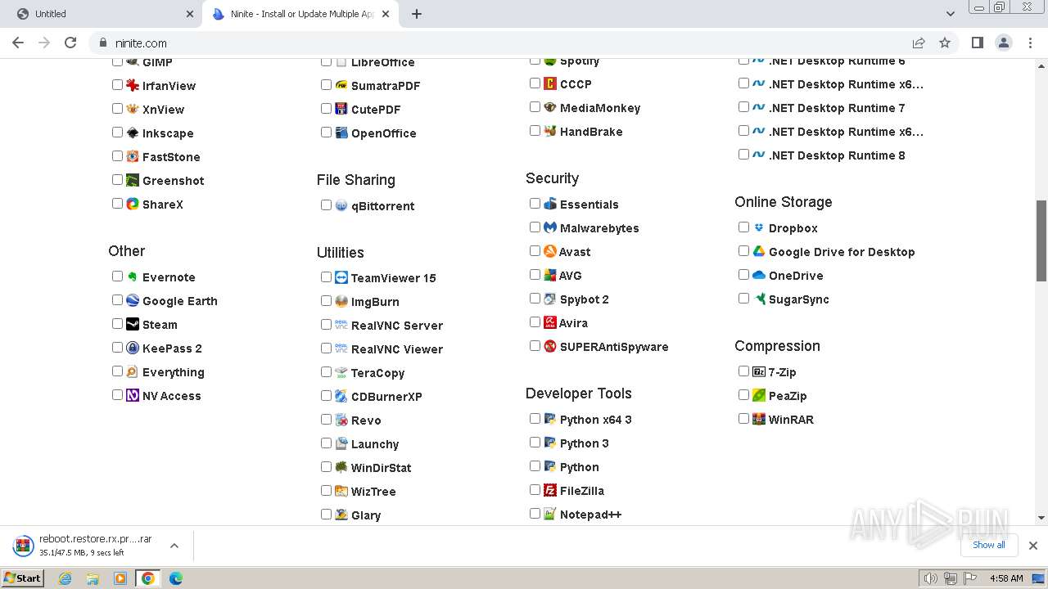
Task: Click the Evernote elephant icon
Action: click(x=133, y=277)
